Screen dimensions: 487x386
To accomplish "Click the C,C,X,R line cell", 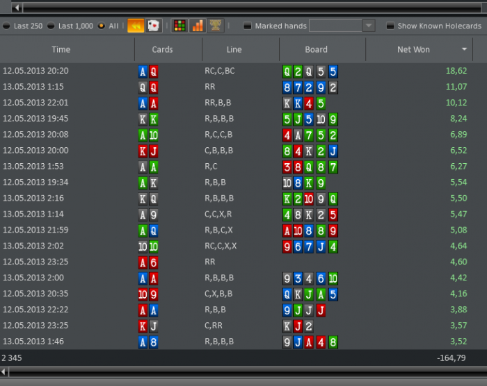I will [218, 214].
